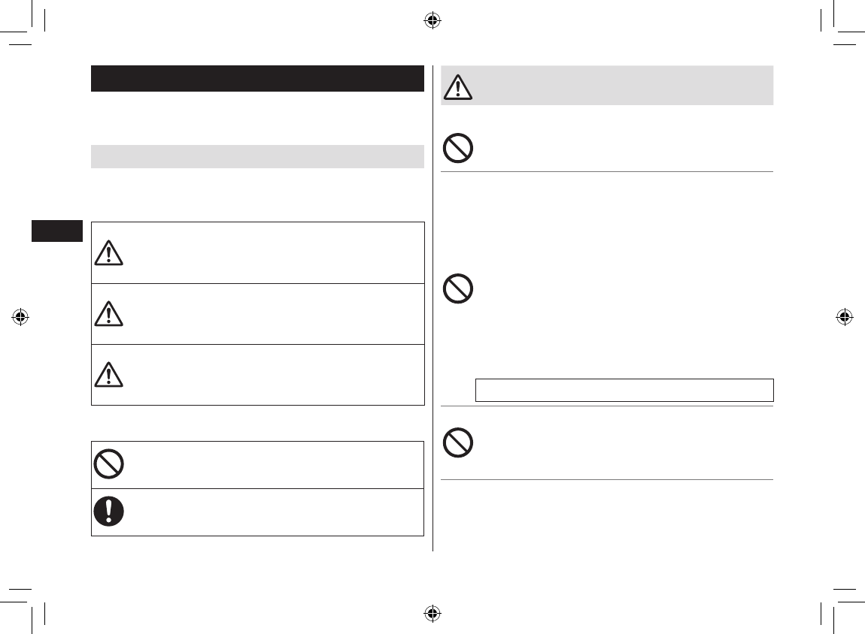Click the black section tab on the left edge
865x634 pixels.
[x=56, y=231]
